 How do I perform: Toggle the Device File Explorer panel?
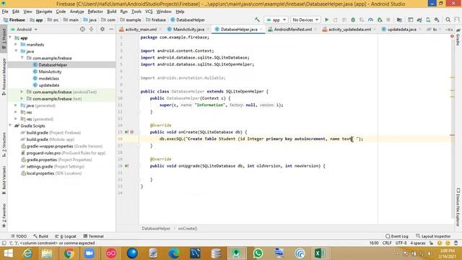(458, 207)
